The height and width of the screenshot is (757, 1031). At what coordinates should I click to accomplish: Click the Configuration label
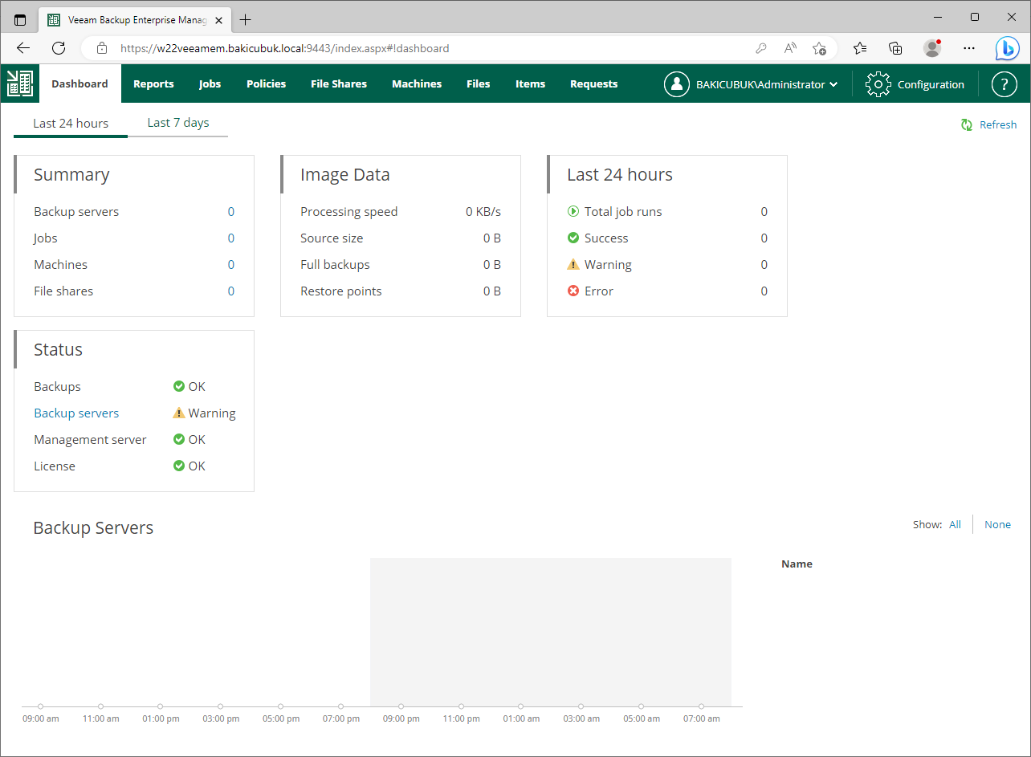(931, 84)
